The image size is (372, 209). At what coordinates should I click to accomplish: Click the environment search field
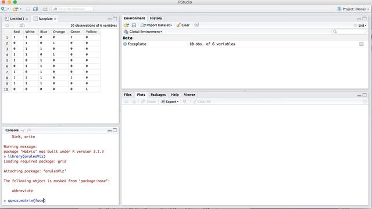click(x=349, y=31)
